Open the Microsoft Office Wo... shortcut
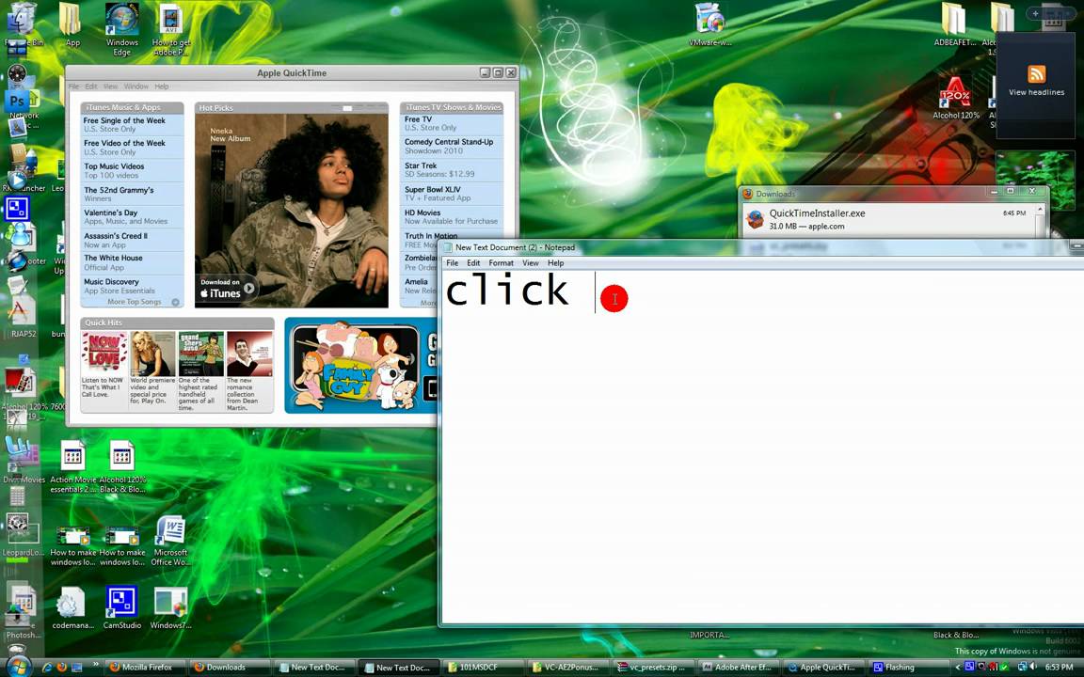Viewport: 1084px width, 677px height. 170,532
